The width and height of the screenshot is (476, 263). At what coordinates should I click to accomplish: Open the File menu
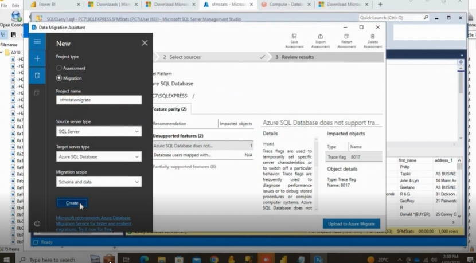point(4,6)
